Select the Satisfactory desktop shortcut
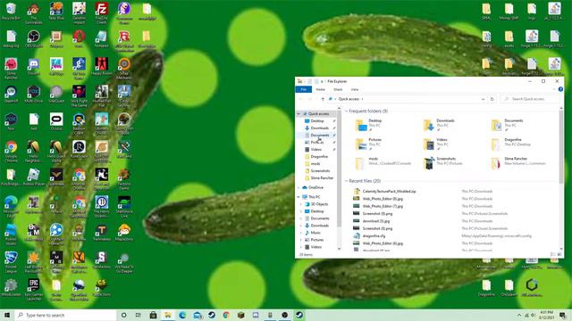Image resolution: width=572 pixels, height=321 pixels. 101,260
